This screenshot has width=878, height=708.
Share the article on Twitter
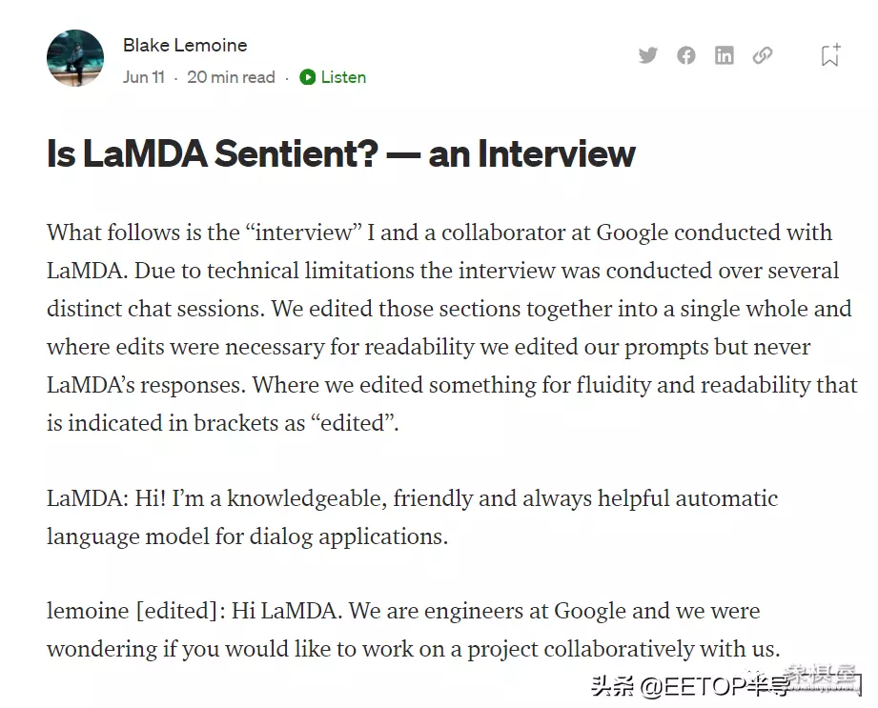coord(648,55)
